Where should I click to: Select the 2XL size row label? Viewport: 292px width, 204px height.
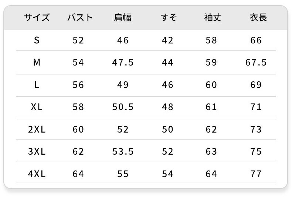coord(37,130)
